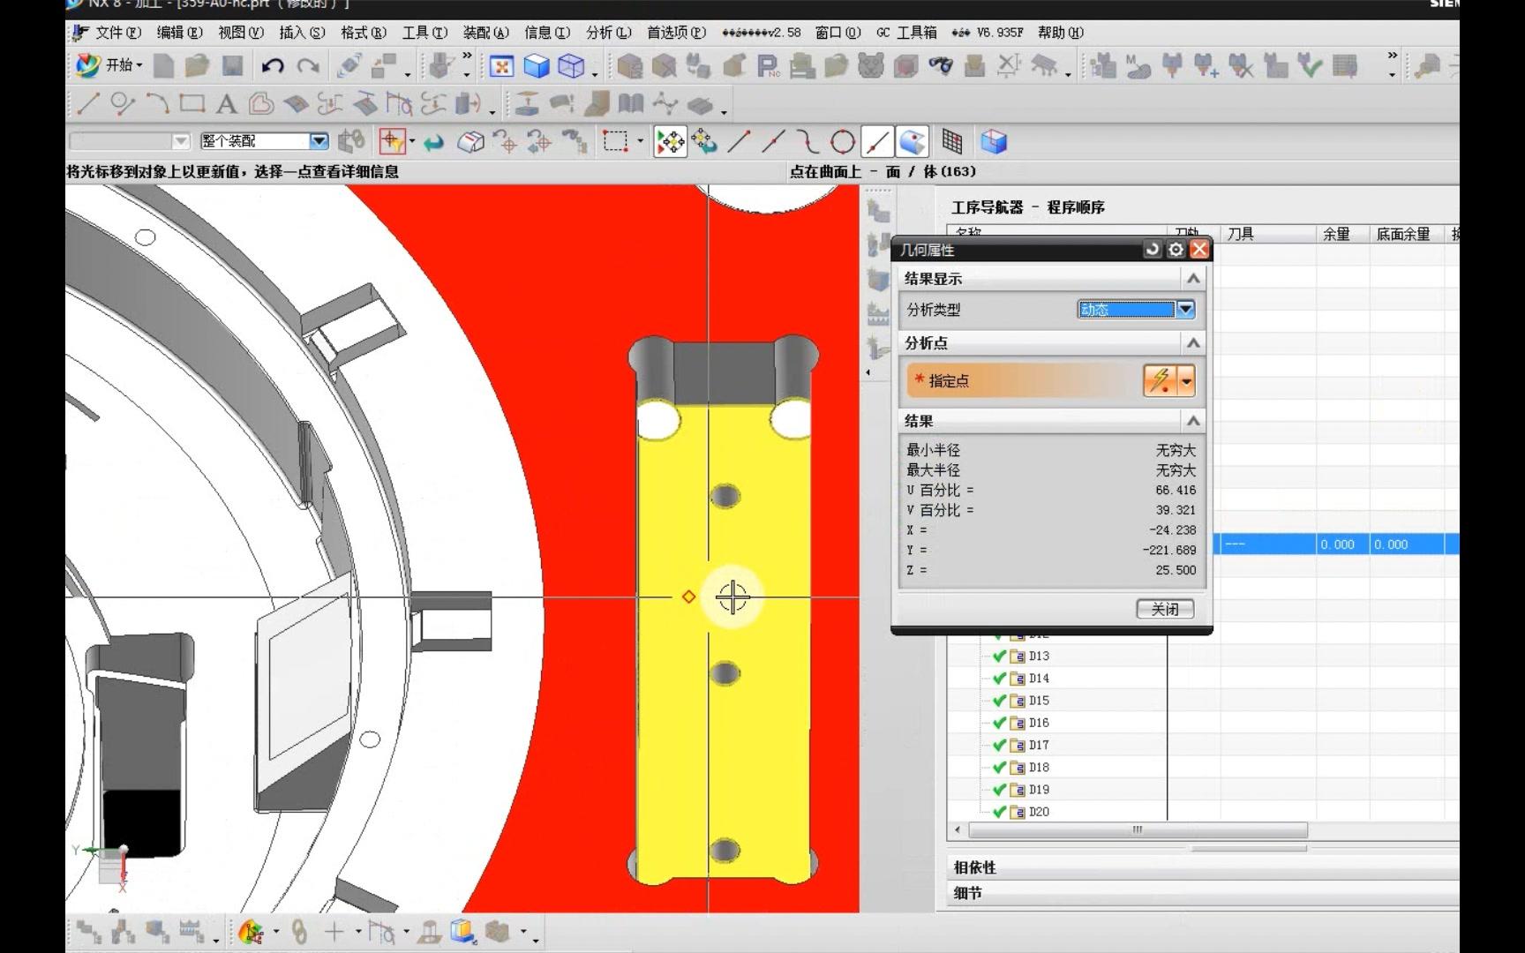1525x953 pixels.
Task: Select the Line sketch tool
Action: [x=87, y=104]
